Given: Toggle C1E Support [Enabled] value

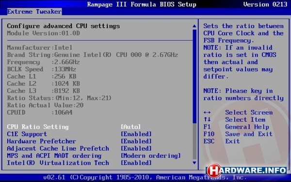Looking at the screenshot, I should pyautogui.click(x=136, y=134).
